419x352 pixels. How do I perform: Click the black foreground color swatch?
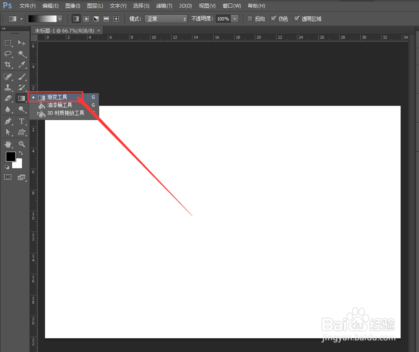point(11,157)
